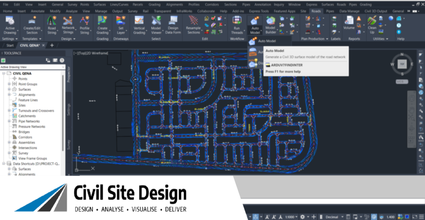Switch to the Start drawing tab
Screen dimensions: 425x220
(x=10, y=45)
